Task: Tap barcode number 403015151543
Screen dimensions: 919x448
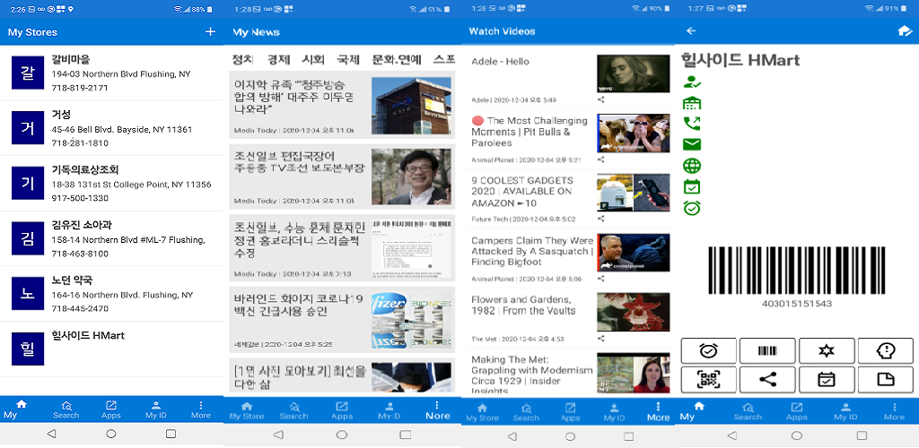Action: point(797,304)
